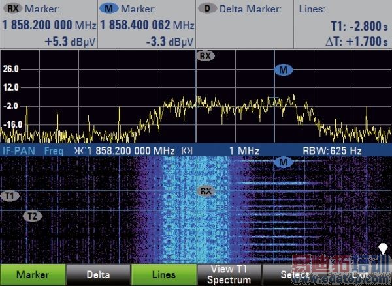Click the M marker badge in spectrum

284,70
